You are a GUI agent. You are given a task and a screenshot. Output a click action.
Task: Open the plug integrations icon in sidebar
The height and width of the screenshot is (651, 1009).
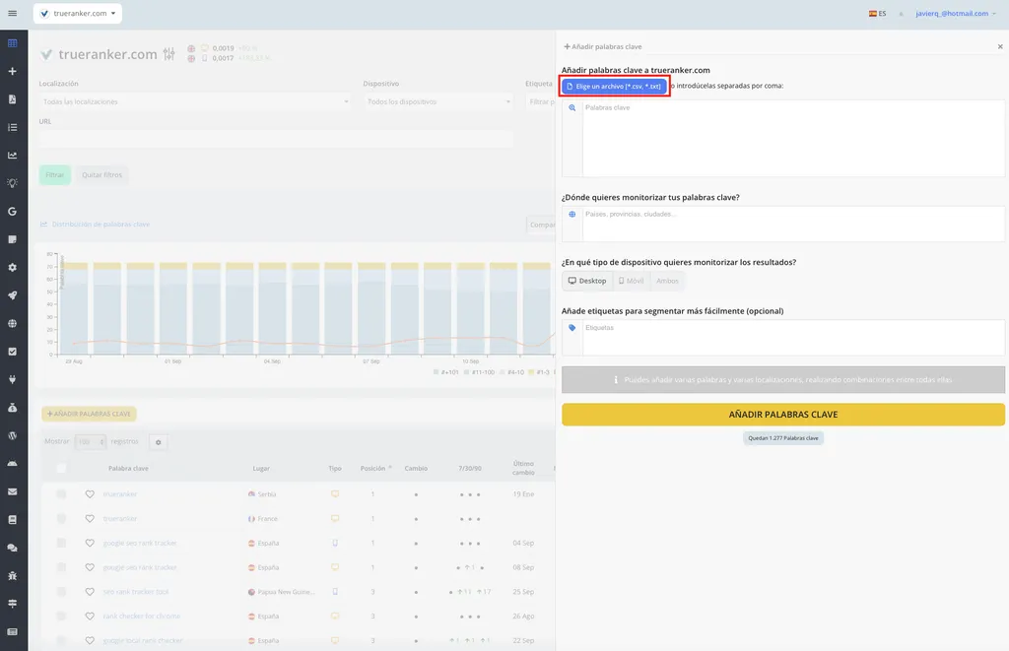tap(12, 379)
